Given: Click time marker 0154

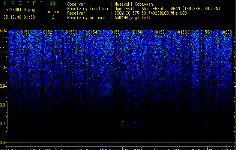Looking at the screenshot, I should pos(93,32).
